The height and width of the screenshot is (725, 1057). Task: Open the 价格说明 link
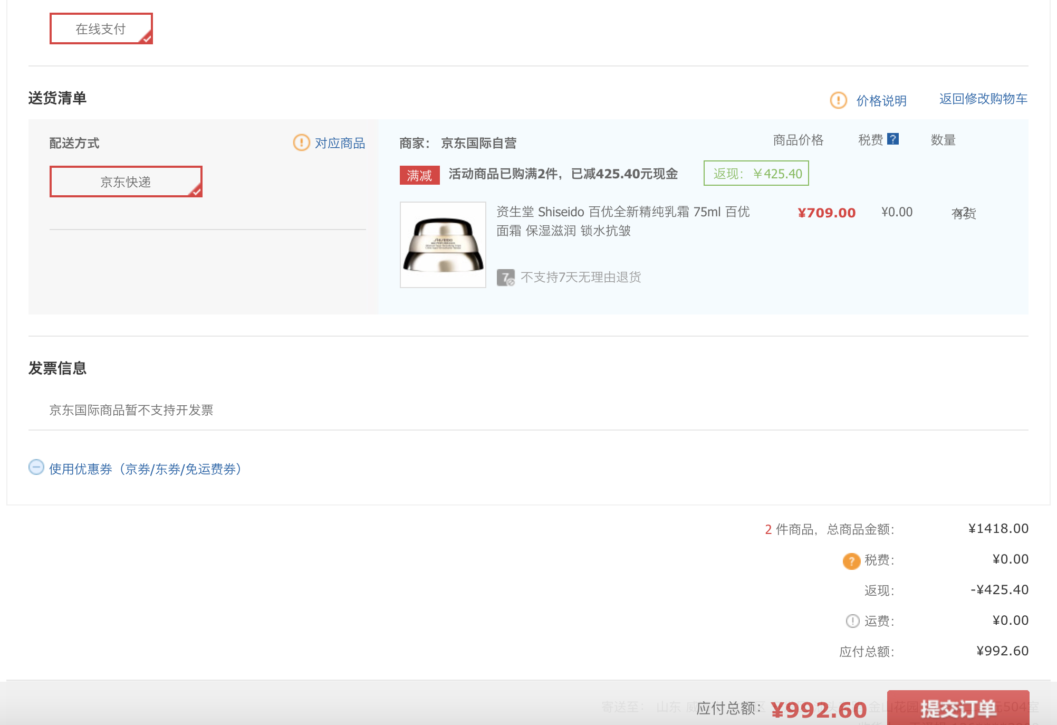[x=881, y=100]
